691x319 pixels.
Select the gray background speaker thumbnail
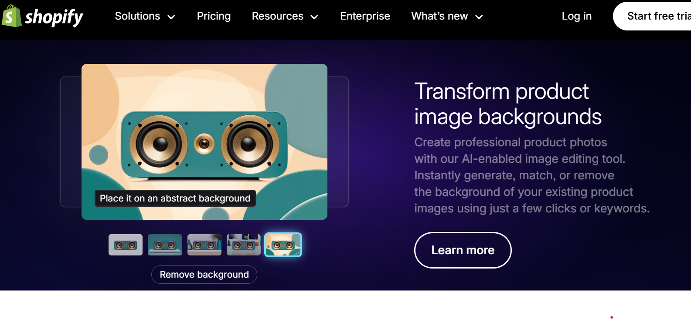pyautogui.click(x=126, y=245)
